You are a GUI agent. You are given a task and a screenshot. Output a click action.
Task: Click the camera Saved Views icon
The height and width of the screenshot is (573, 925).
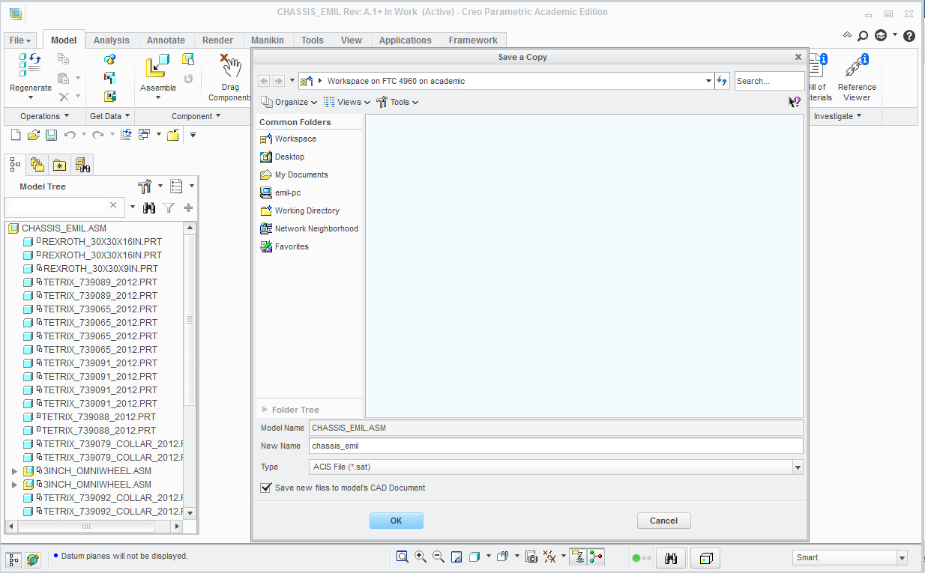[x=531, y=557]
